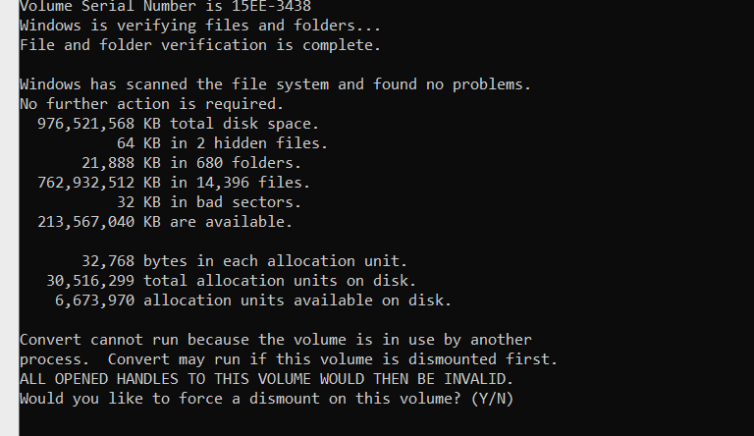This screenshot has width=754, height=436.
Task: Click the "found no problems" scan result line
Action: 275,84
